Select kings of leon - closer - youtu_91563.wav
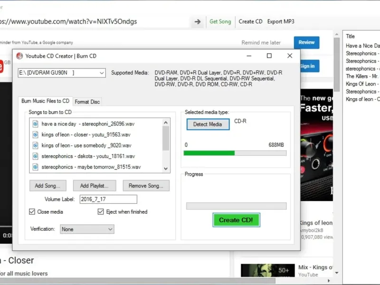Image resolution: width=380 pixels, height=285 pixels. point(86,134)
